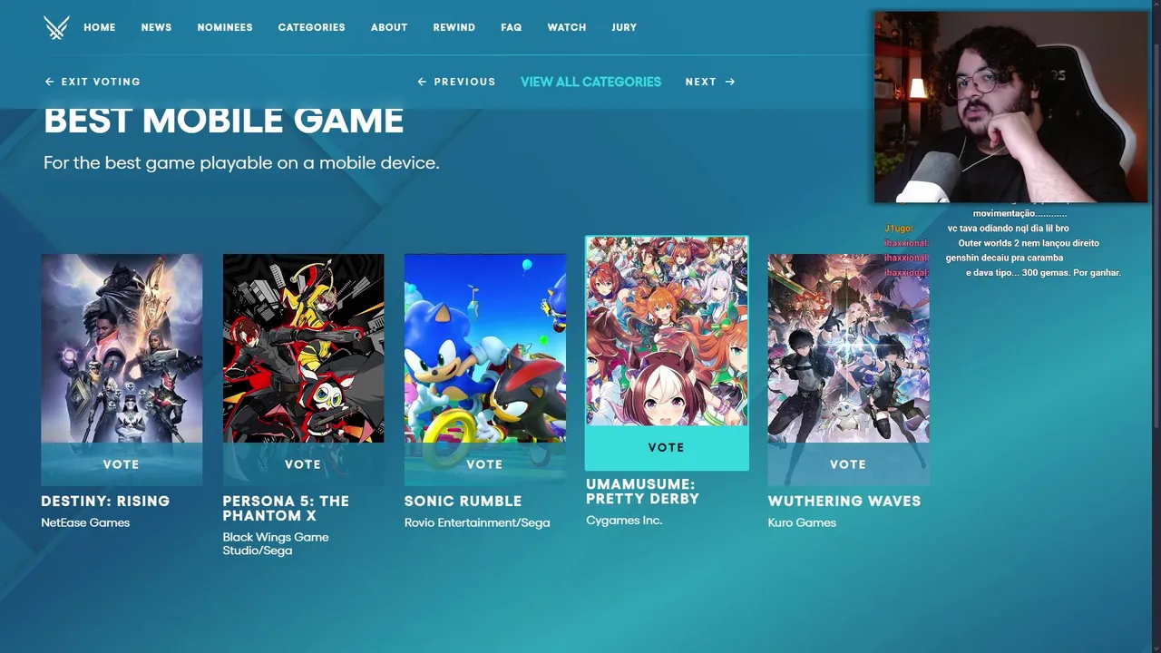Vote for Wuthering Waves
1161x653 pixels.
tap(848, 464)
